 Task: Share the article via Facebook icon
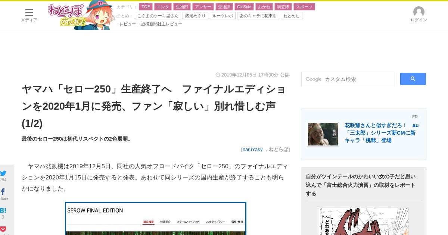pos(3,192)
